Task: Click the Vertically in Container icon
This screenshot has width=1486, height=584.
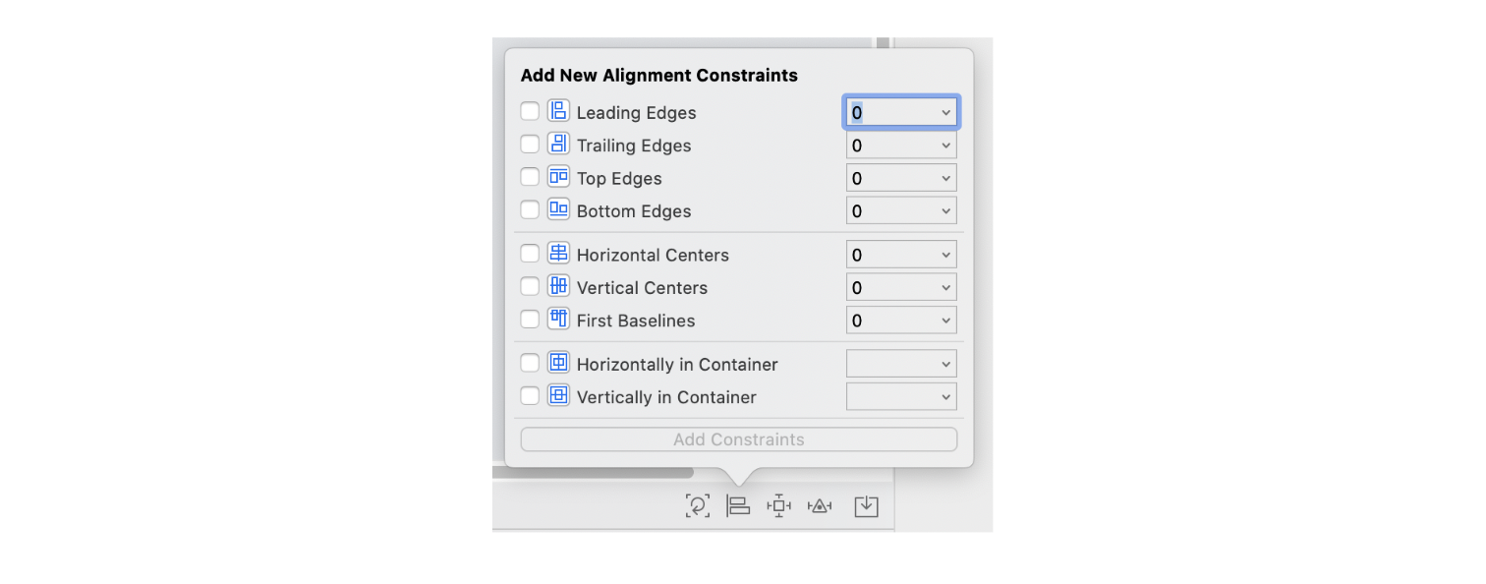Action: coord(558,396)
